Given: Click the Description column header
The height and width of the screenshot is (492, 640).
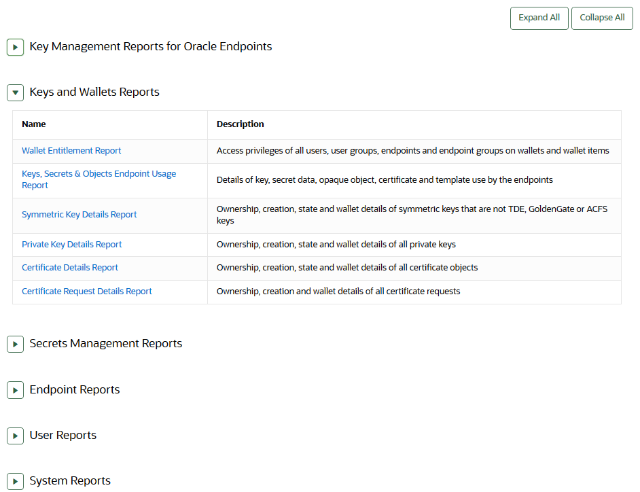Looking at the screenshot, I should (241, 124).
